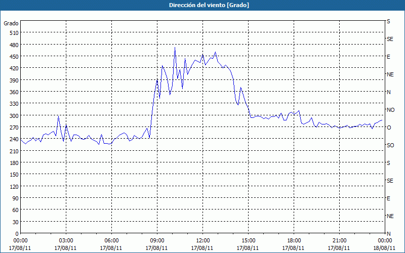Screen dimensions: 405x253
Task: Click the 03:00 time label
Action: (66, 241)
